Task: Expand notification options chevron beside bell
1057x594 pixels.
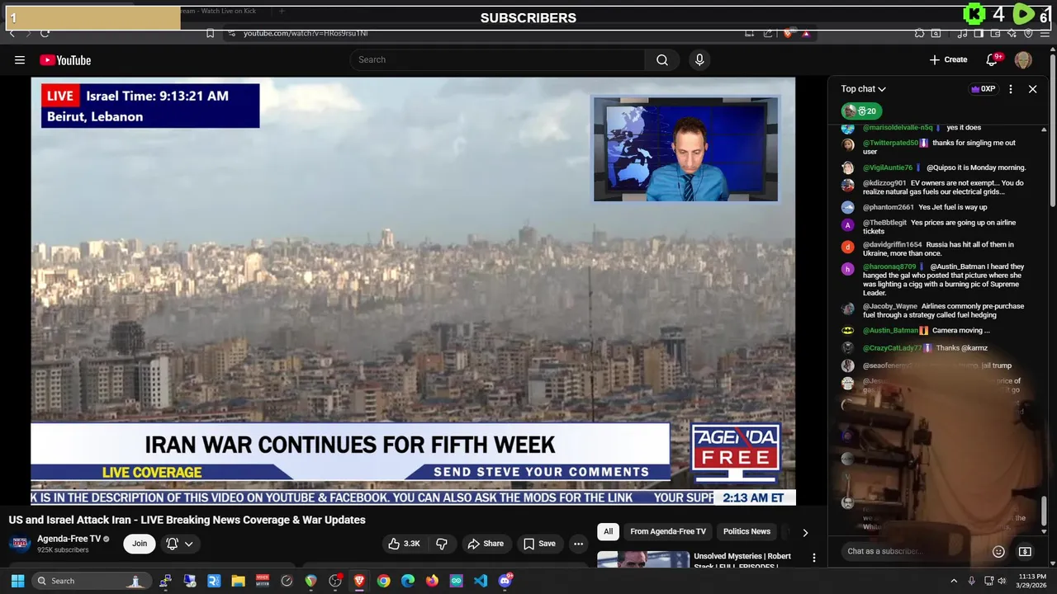Action: coord(189,544)
